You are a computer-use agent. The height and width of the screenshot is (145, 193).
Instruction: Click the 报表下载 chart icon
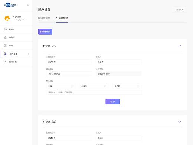pos(5,62)
